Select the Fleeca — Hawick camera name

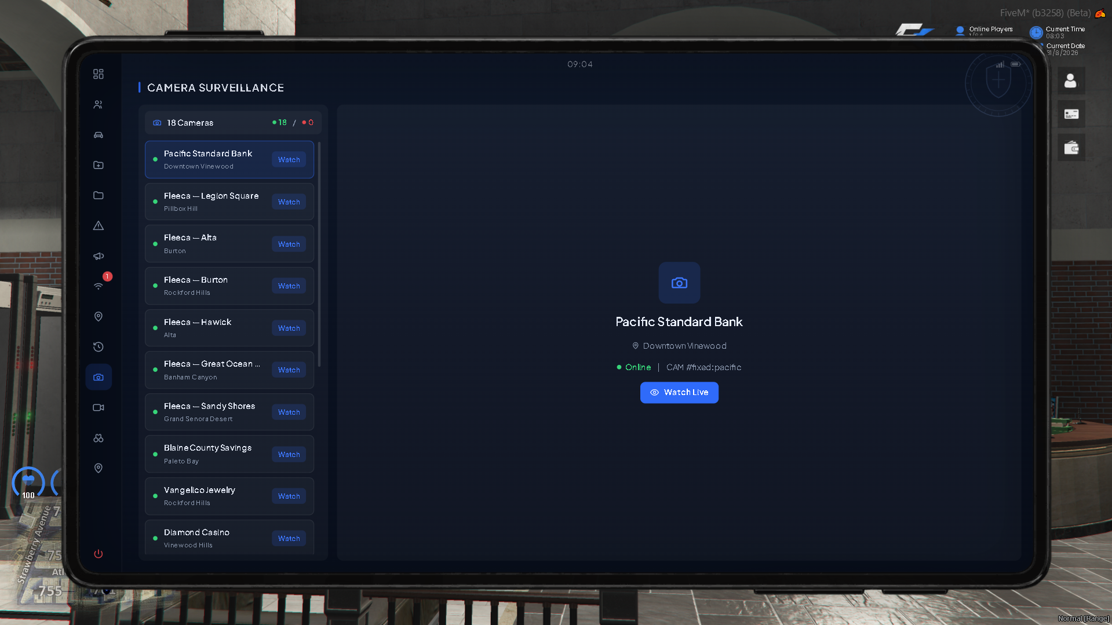click(198, 322)
